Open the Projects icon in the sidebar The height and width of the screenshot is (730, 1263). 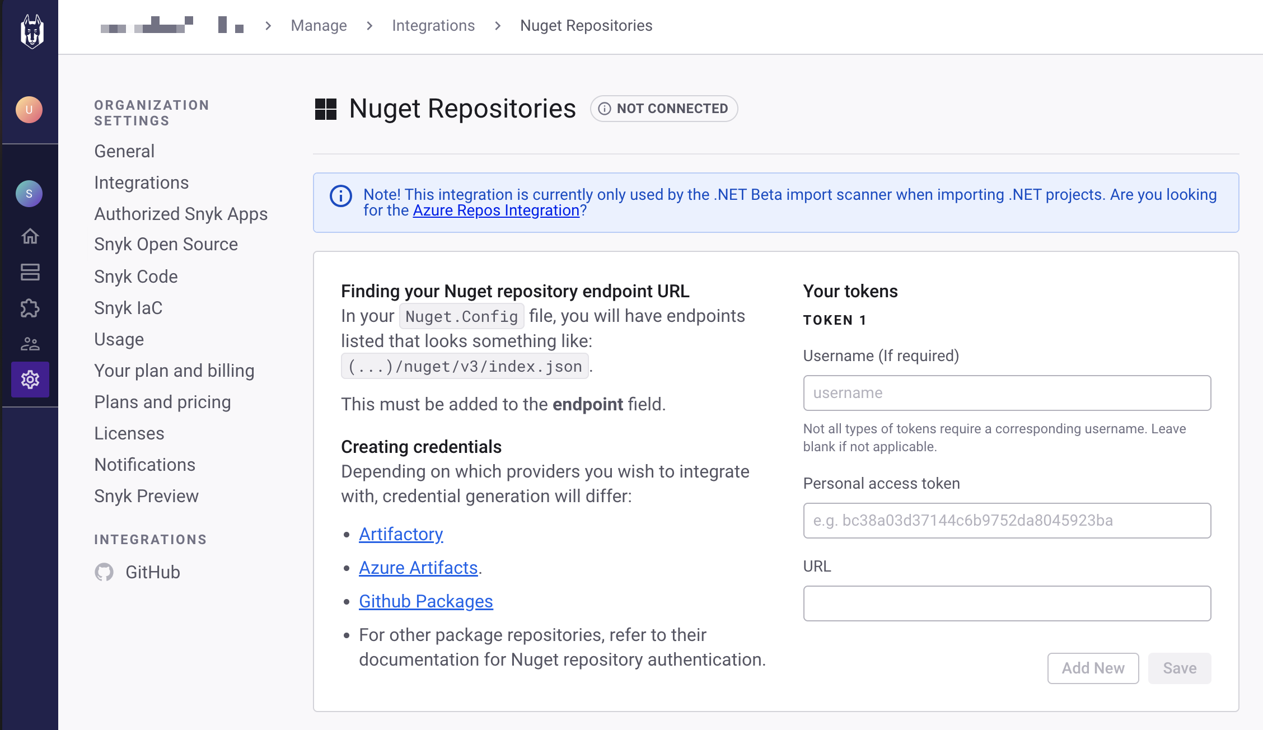(x=30, y=273)
